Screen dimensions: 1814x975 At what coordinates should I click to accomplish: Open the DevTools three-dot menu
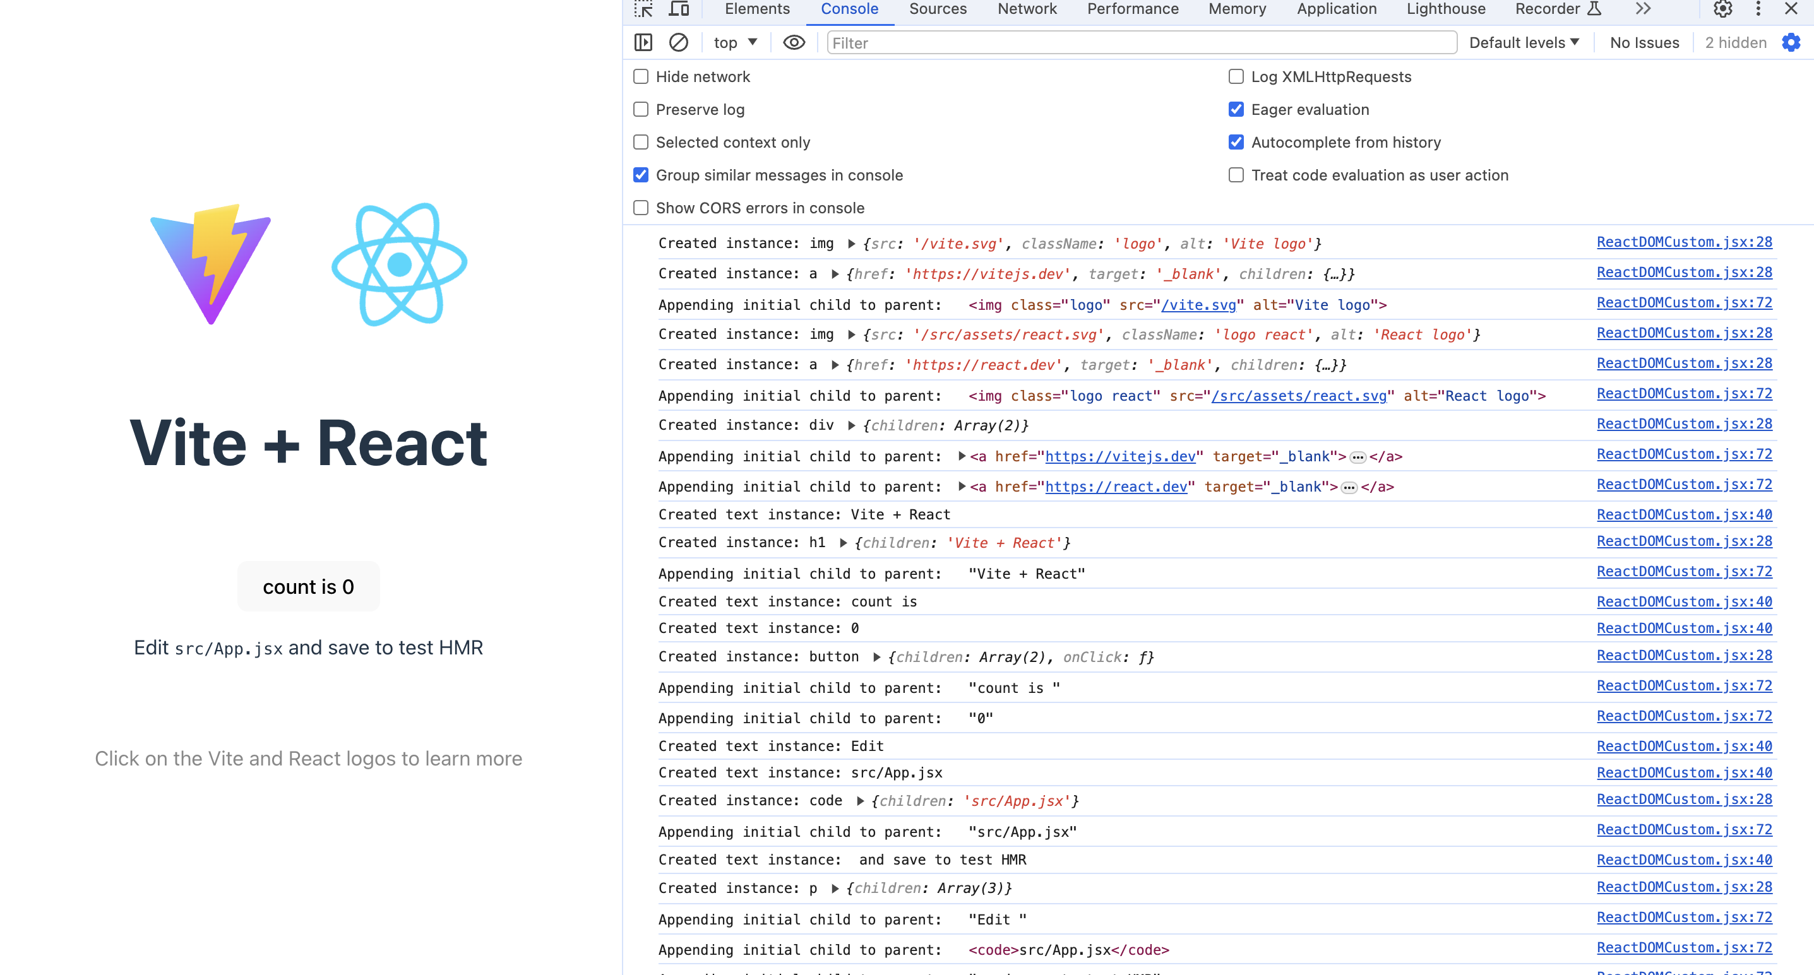(1758, 8)
